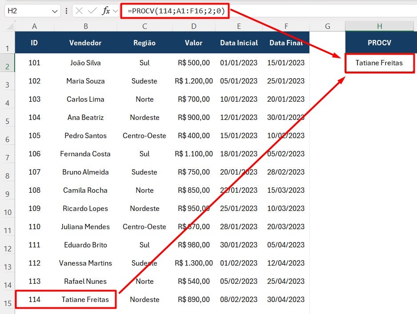This screenshot has height=314, width=417.
Task: Select the João Silva cell
Action: pos(85,63)
